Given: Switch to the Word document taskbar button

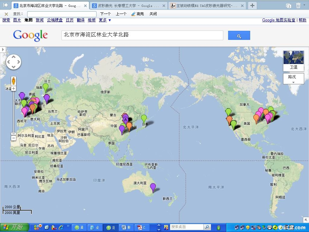Looking at the screenshot, I should [126, 227].
